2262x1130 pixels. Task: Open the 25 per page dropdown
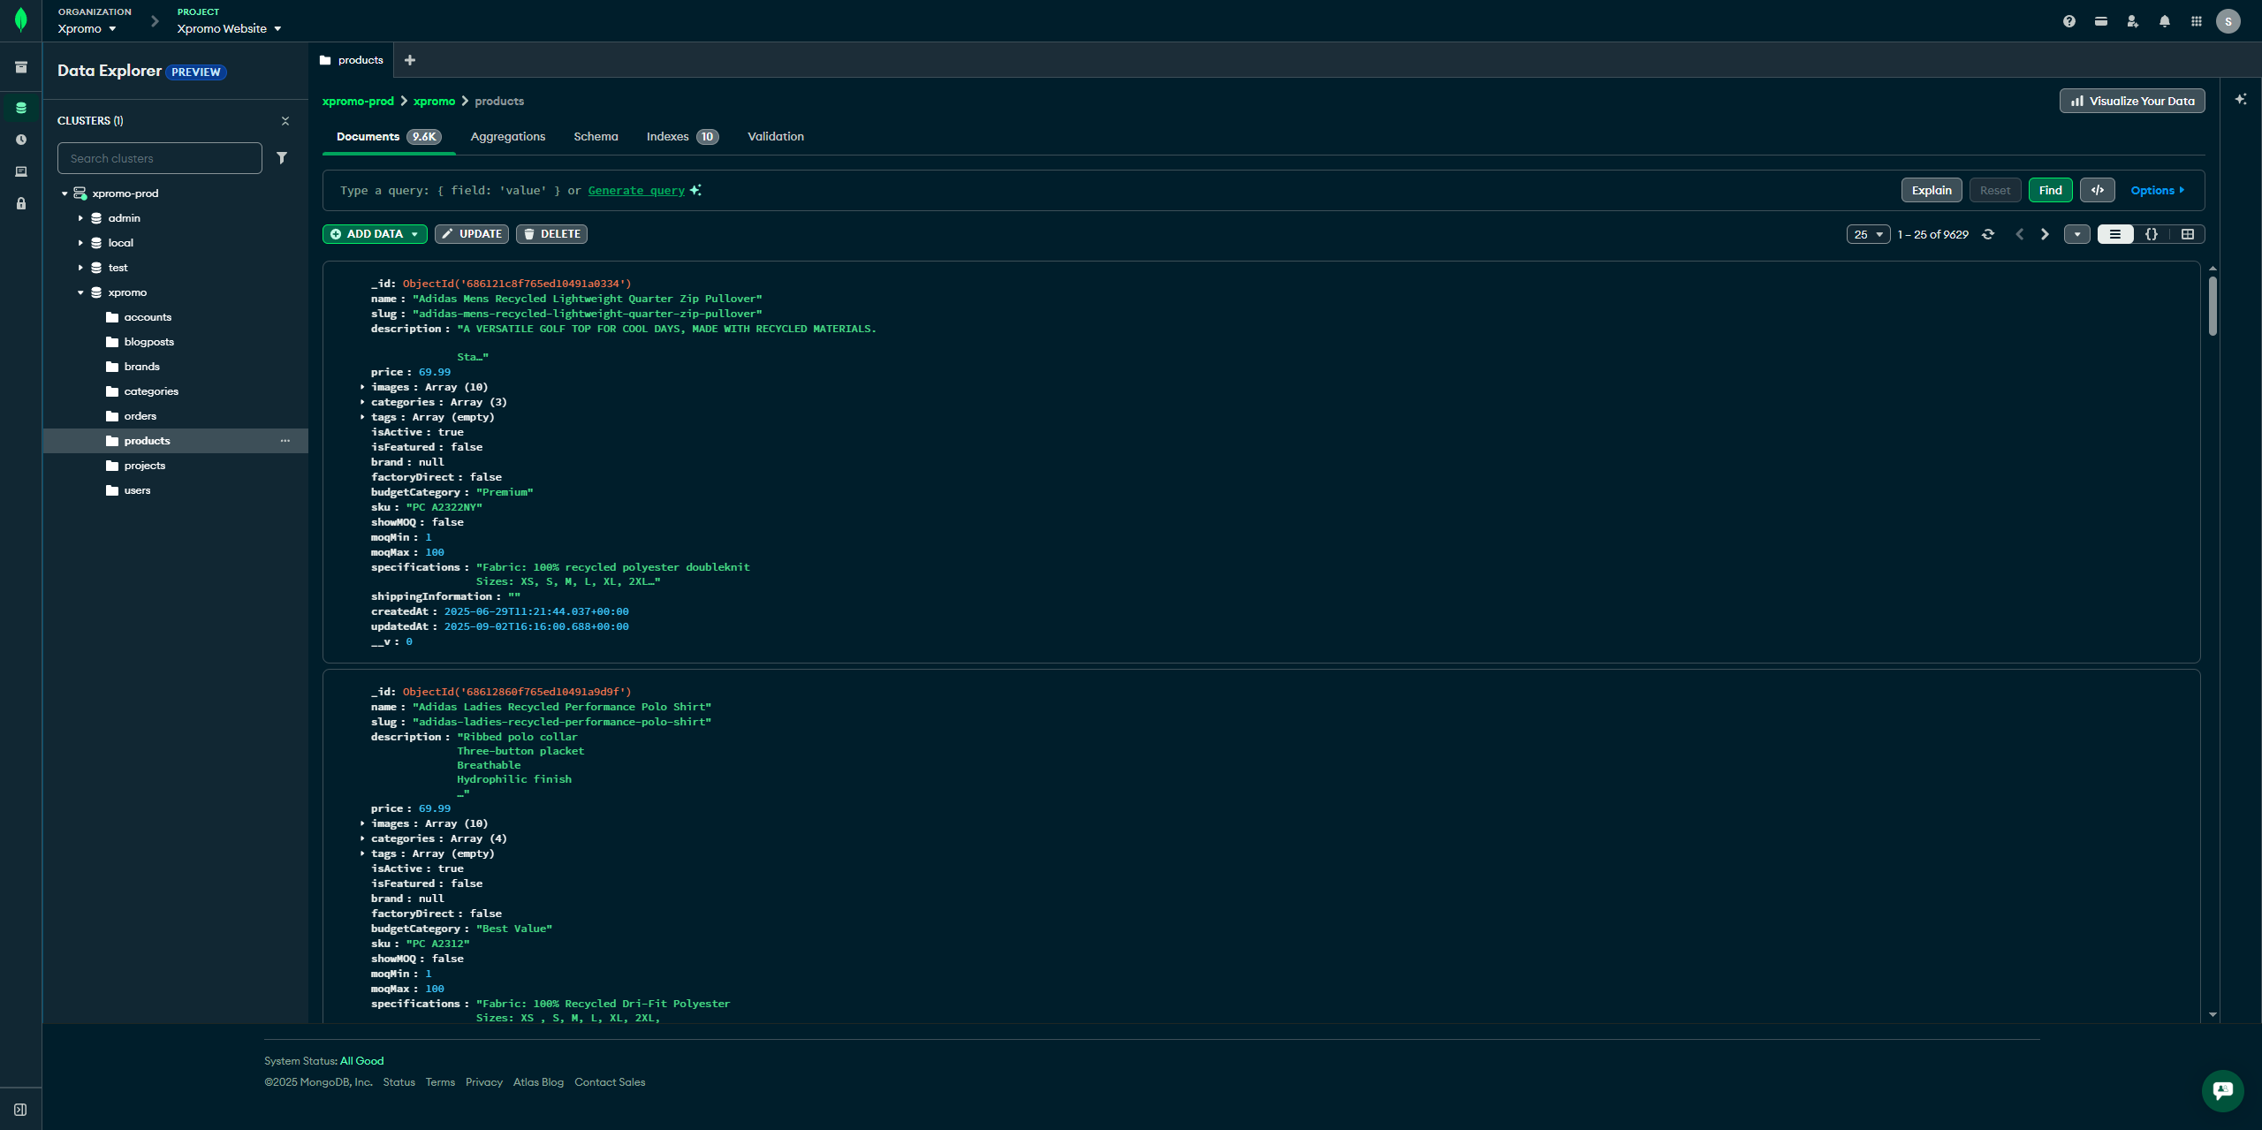[x=1868, y=234]
